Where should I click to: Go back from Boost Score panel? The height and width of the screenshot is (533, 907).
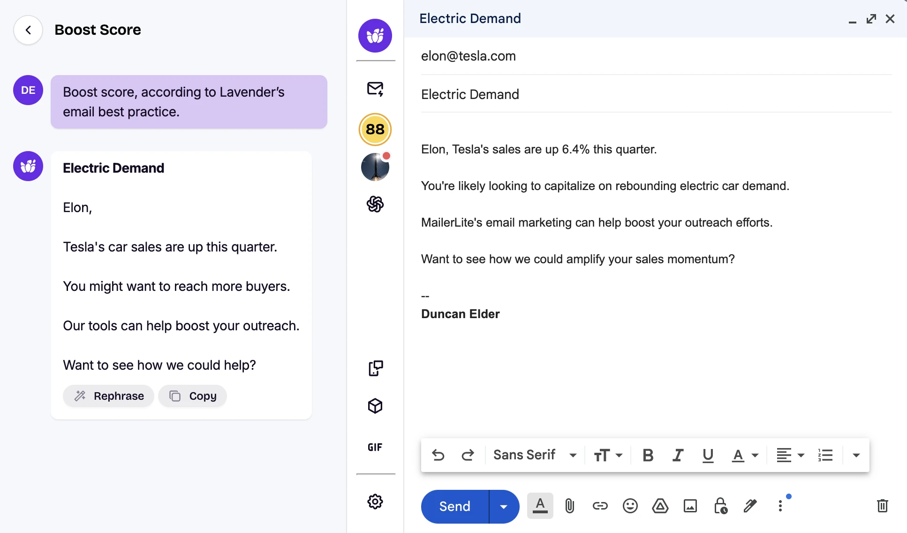point(28,30)
